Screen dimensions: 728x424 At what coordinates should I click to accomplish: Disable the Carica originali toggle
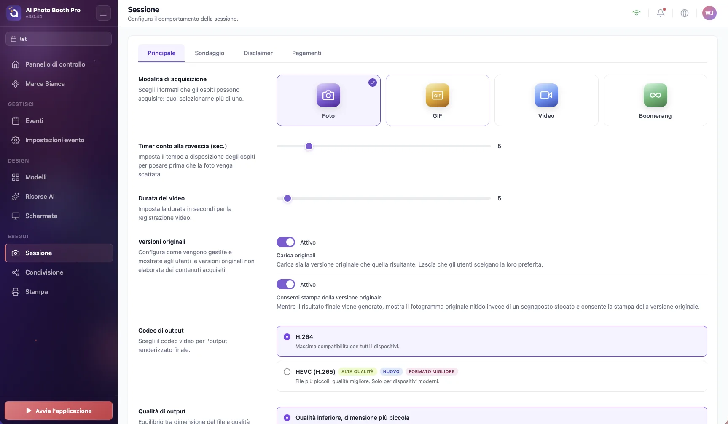286,242
